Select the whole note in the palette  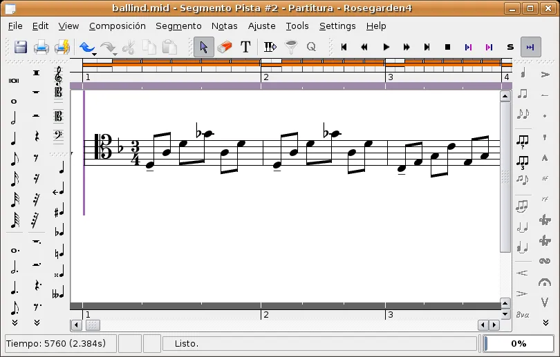tap(14, 102)
